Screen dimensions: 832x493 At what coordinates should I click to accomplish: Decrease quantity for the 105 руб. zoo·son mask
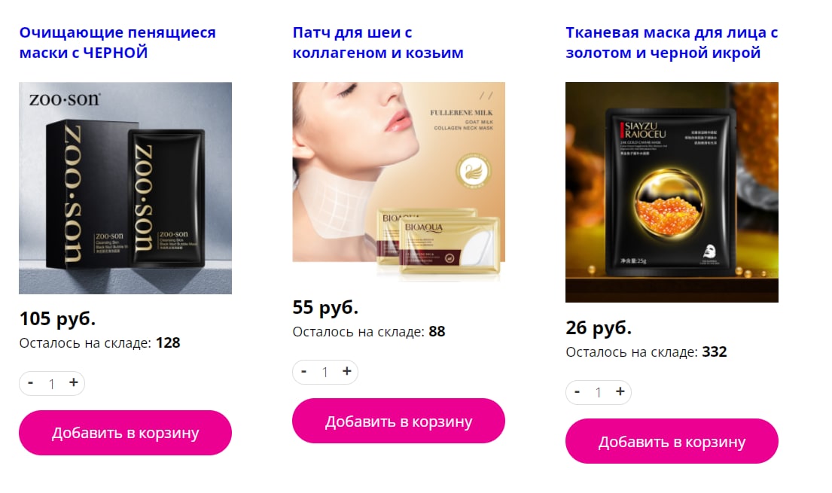pos(30,382)
